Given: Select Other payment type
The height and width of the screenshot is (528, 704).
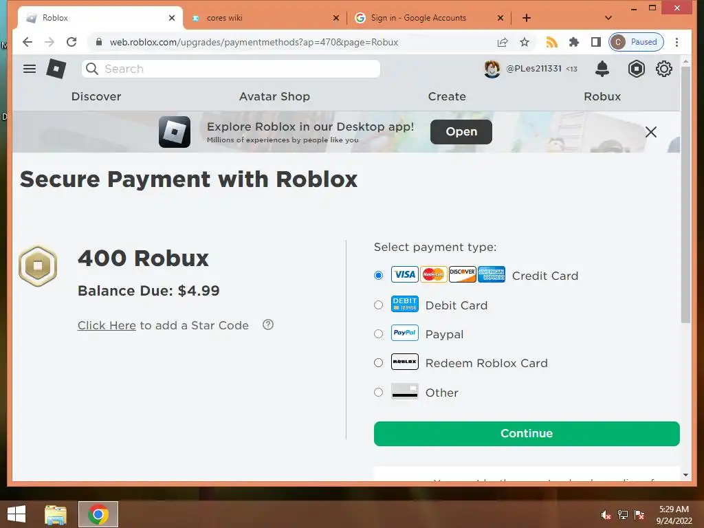Looking at the screenshot, I should click(x=379, y=392).
